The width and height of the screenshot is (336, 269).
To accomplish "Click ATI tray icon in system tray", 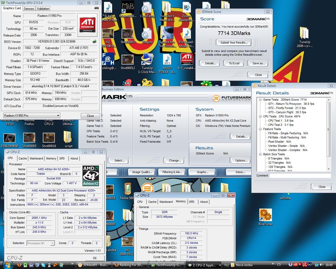I will [x=295, y=265].
